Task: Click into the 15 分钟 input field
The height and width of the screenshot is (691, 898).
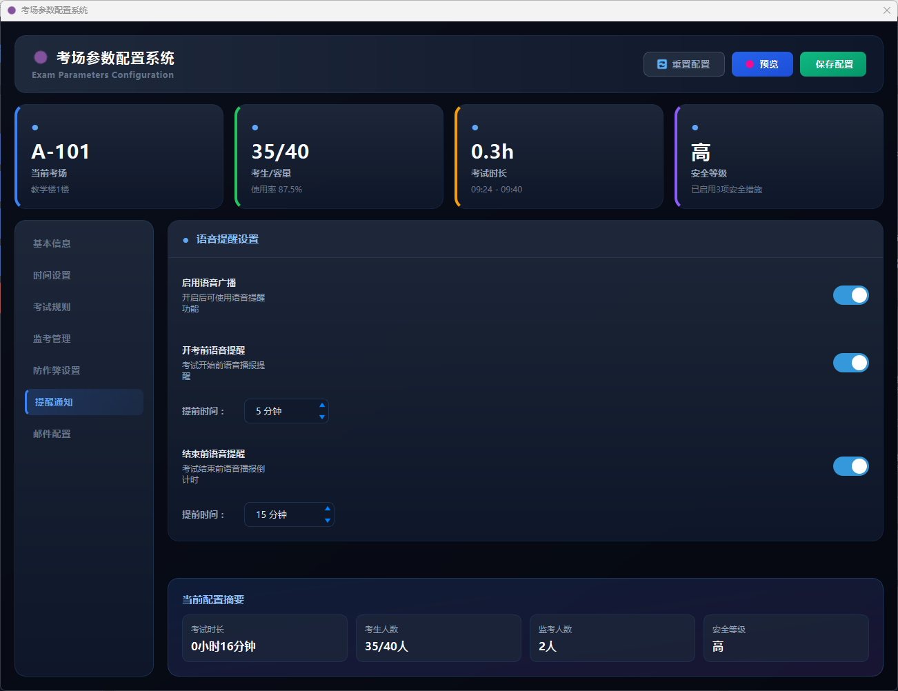Action: click(x=283, y=514)
